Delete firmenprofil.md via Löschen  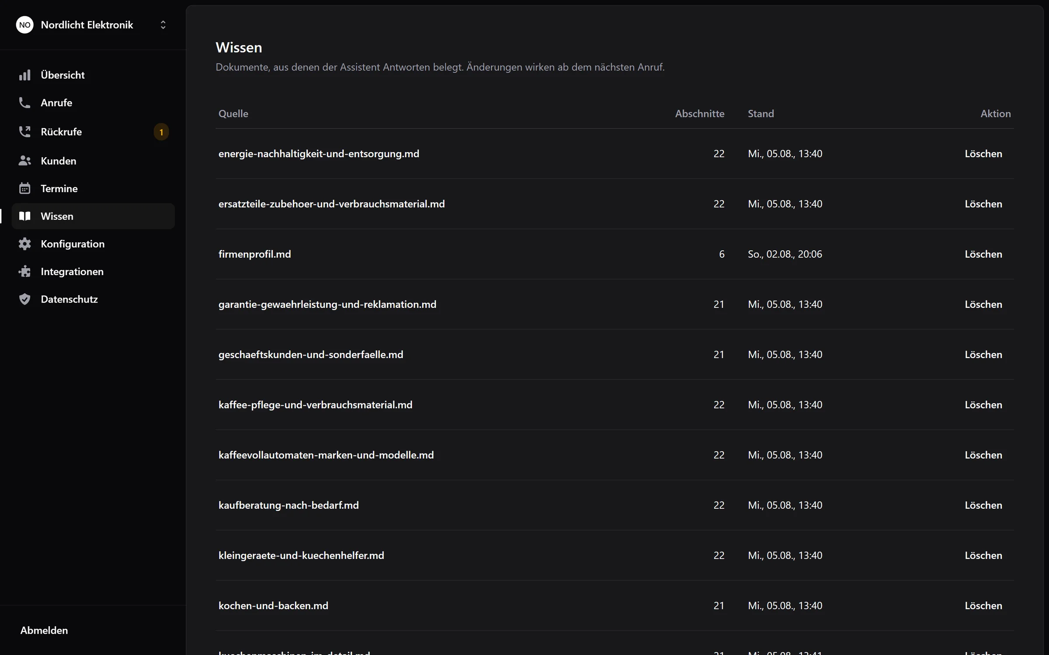[x=983, y=254]
